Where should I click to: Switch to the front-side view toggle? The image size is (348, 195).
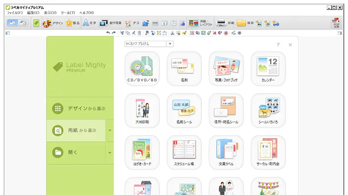coord(13,23)
